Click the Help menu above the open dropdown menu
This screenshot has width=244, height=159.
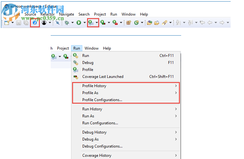click(x=107, y=48)
